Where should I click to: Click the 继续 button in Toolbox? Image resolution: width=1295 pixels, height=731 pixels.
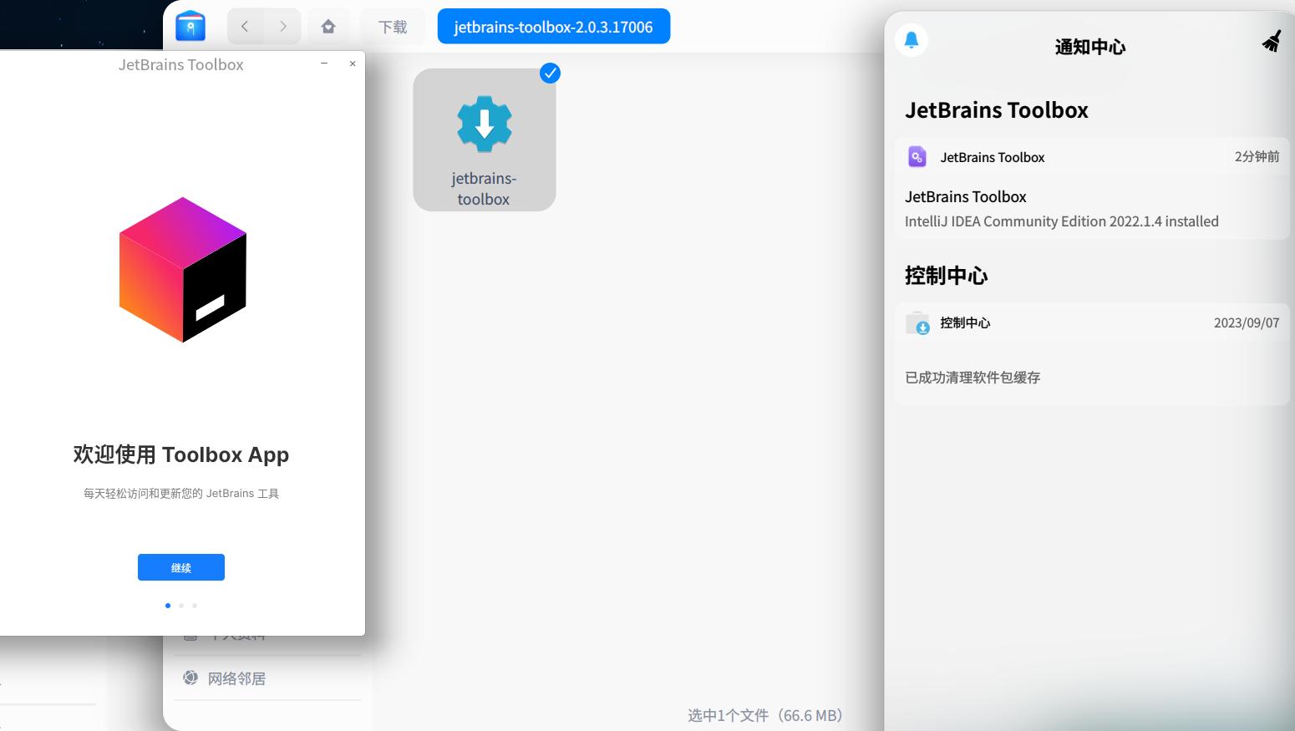181,567
